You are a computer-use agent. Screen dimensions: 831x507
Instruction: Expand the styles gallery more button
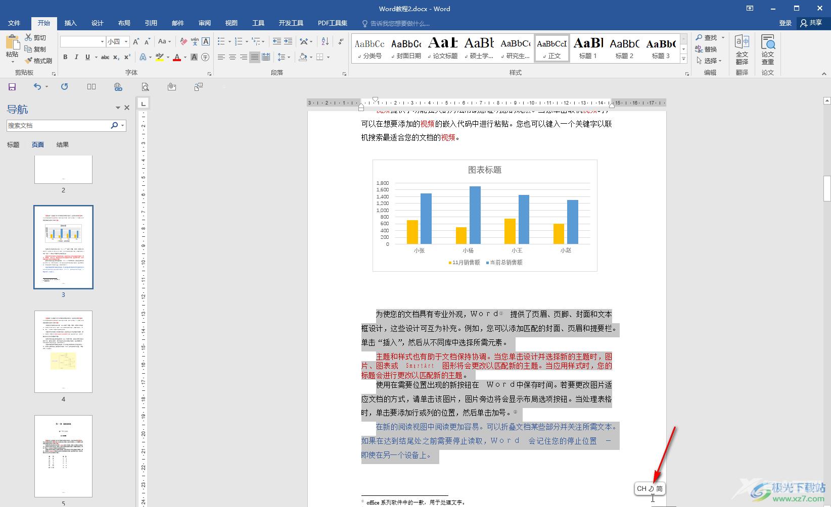tap(683, 59)
